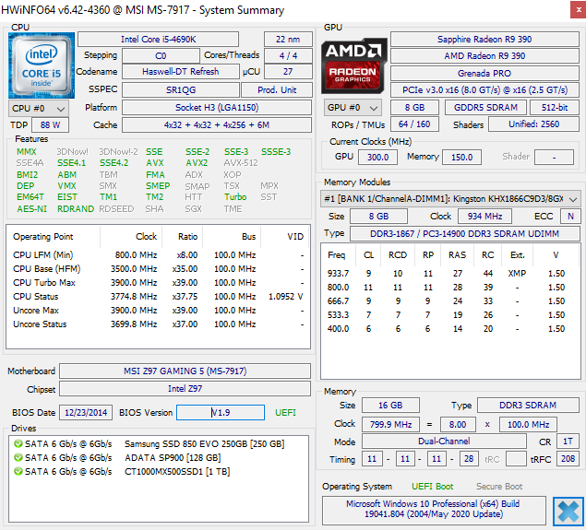Select the CPU LFM (Min) row
The height and width of the screenshot is (530, 586).
click(x=158, y=255)
